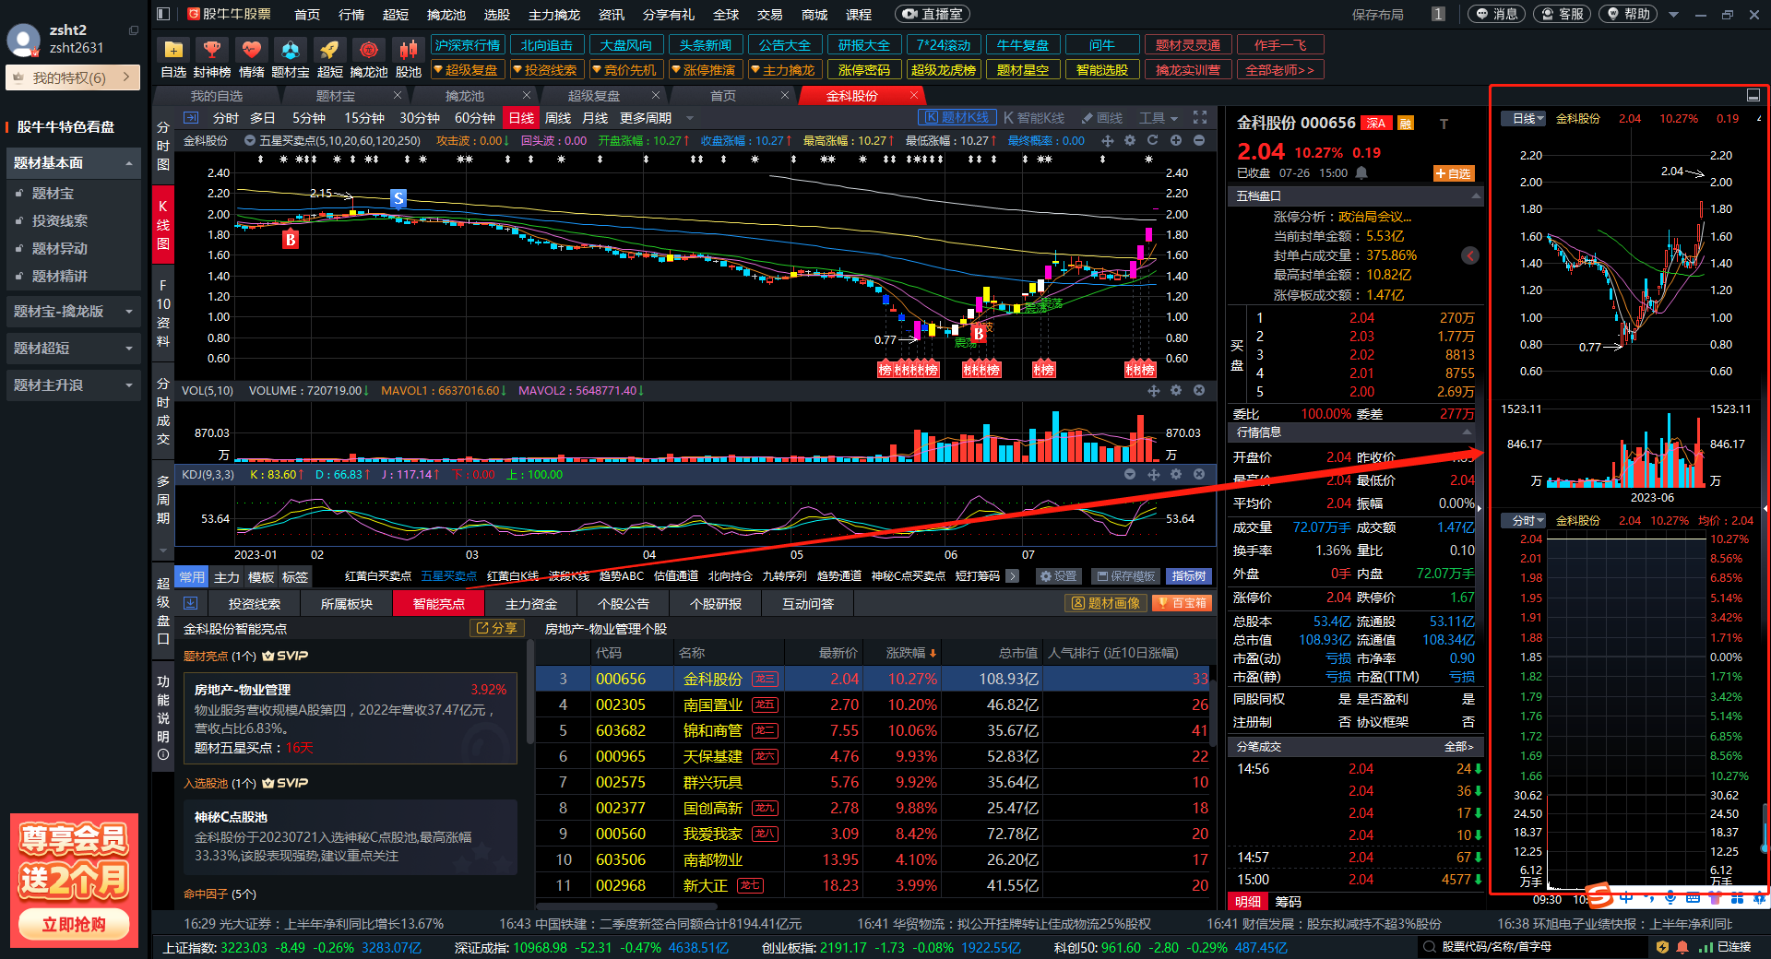The width and height of the screenshot is (1771, 959).
Task: Expand the 题材主升浪 sidebar section
Action: [74, 385]
